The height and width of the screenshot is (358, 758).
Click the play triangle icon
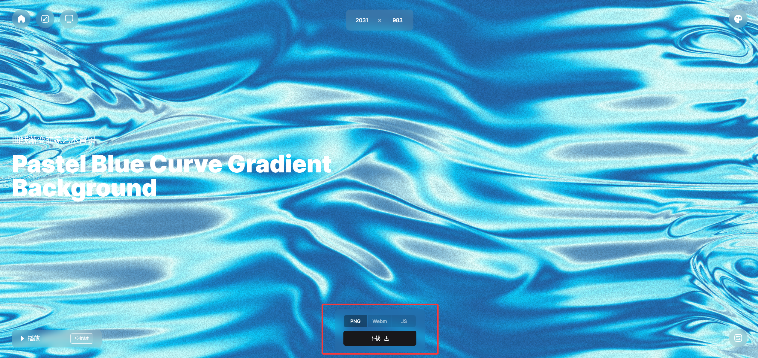coord(22,338)
